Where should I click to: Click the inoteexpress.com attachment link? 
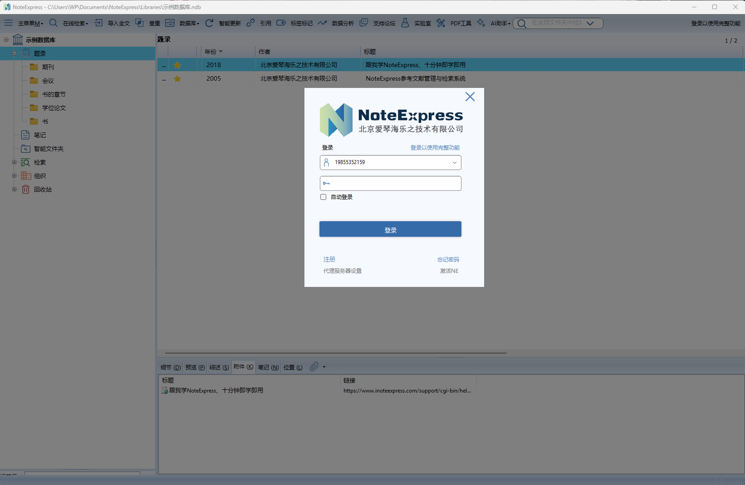(x=407, y=390)
